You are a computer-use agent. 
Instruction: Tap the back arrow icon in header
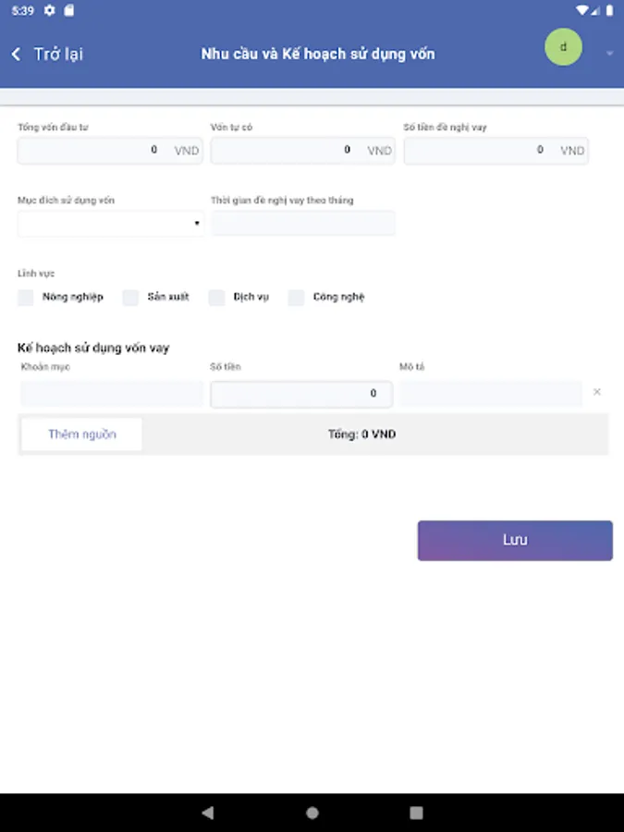pos(16,54)
